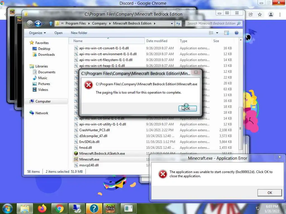
Task: Select EnvSDKLib.dll file
Action: point(89,142)
